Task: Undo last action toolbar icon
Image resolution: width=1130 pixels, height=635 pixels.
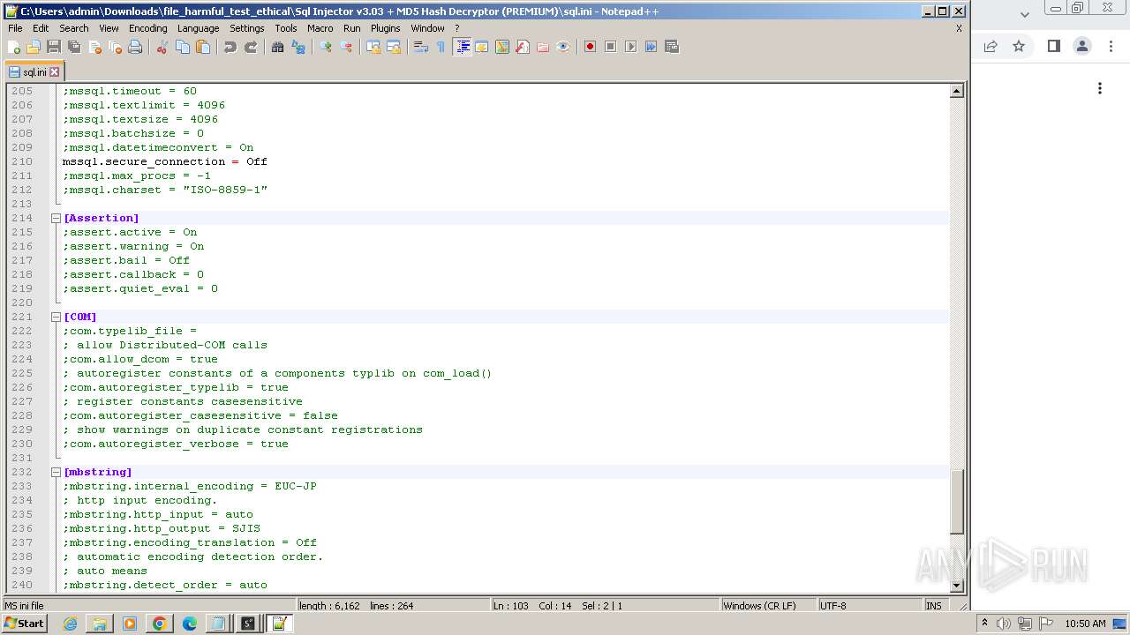Action: tap(230, 47)
